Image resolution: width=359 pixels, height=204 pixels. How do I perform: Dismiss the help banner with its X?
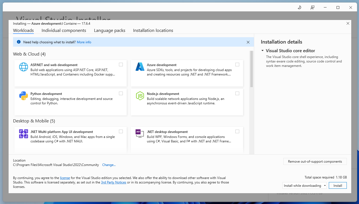248,42
